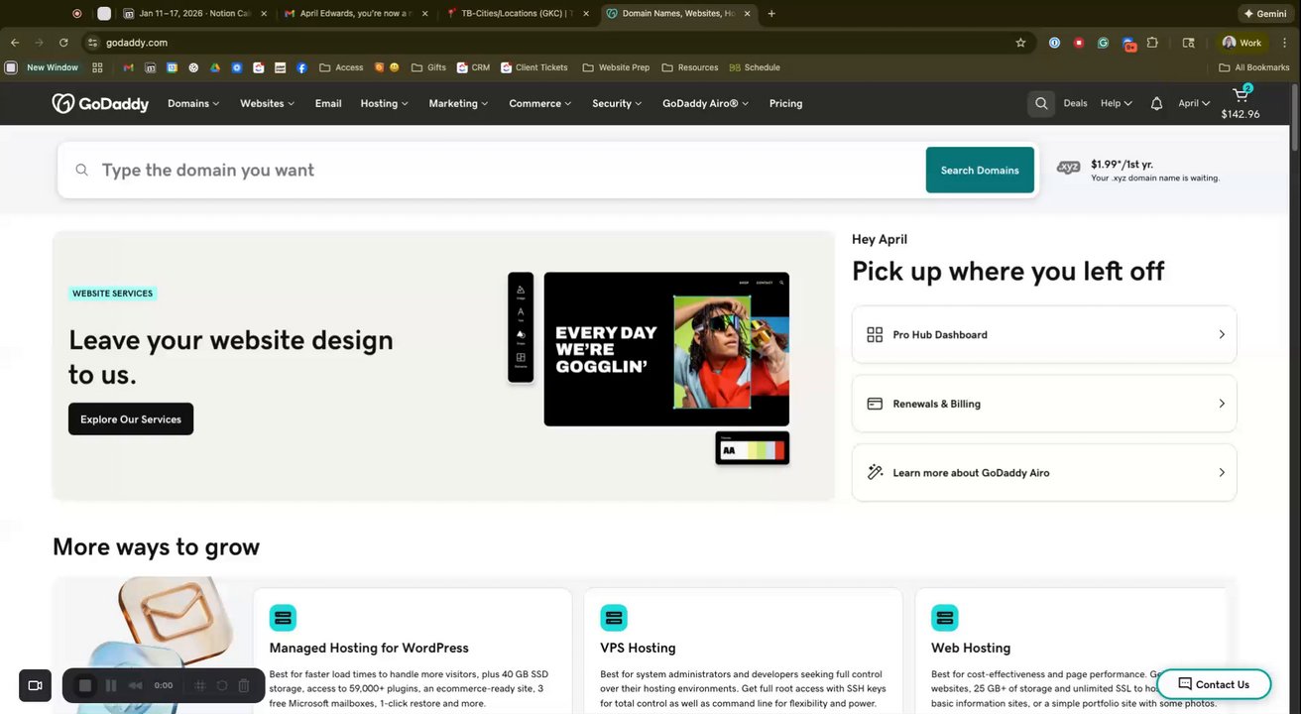Switch to the April Edwards Gmail tab

pyautogui.click(x=355, y=14)
